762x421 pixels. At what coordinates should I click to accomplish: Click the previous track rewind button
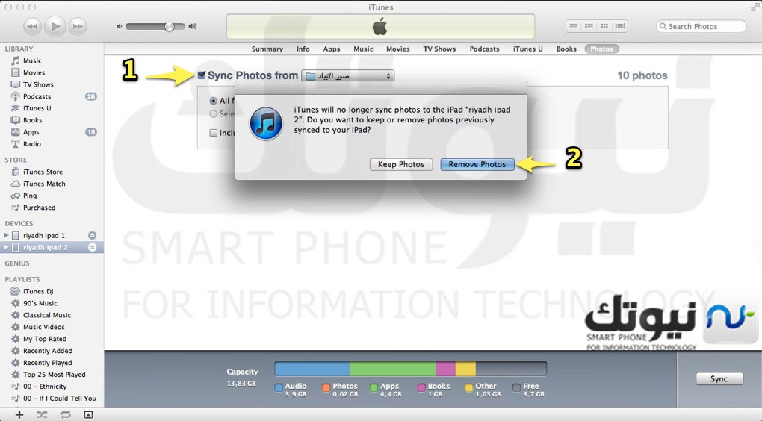tap(32, 26)
